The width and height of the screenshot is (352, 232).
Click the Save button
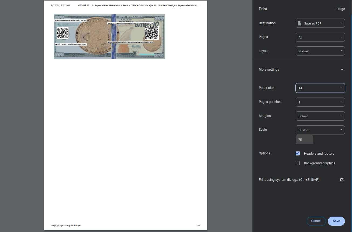[x=336, y=221]
